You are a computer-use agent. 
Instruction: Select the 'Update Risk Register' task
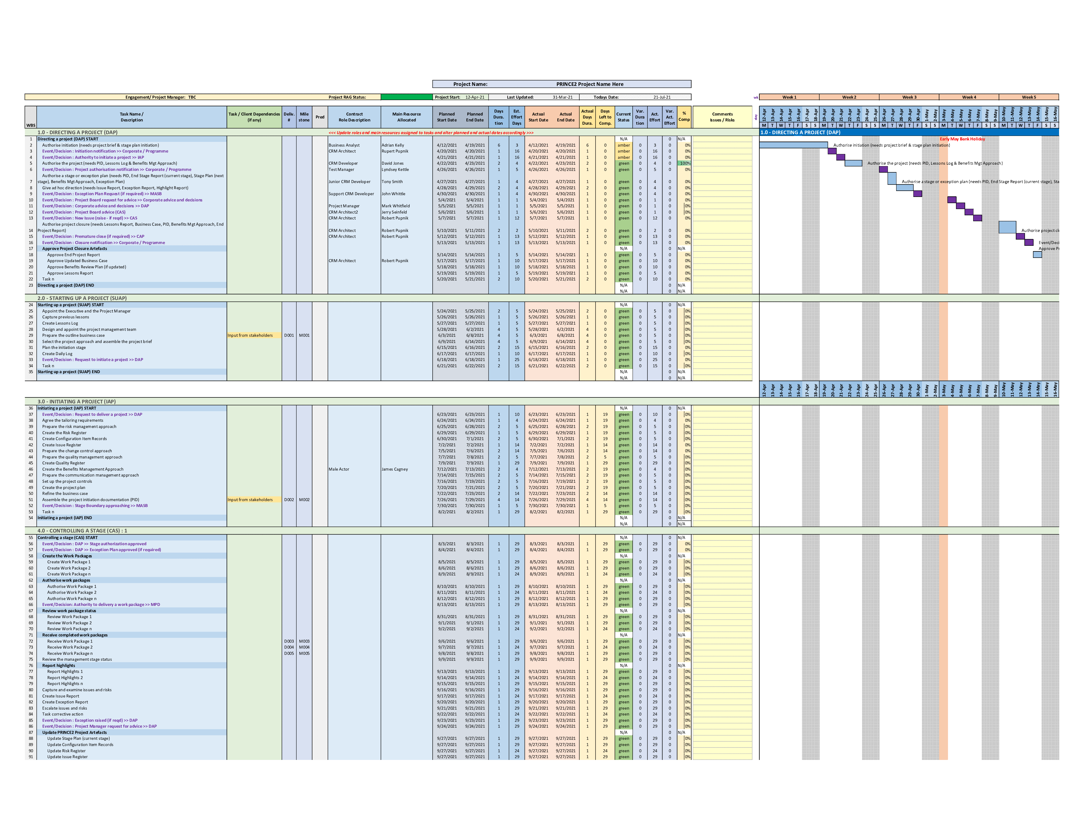point(67,751)
